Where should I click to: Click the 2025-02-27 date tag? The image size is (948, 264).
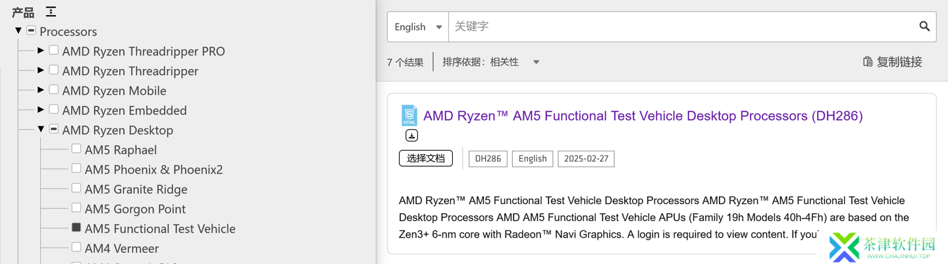point(586,159)
